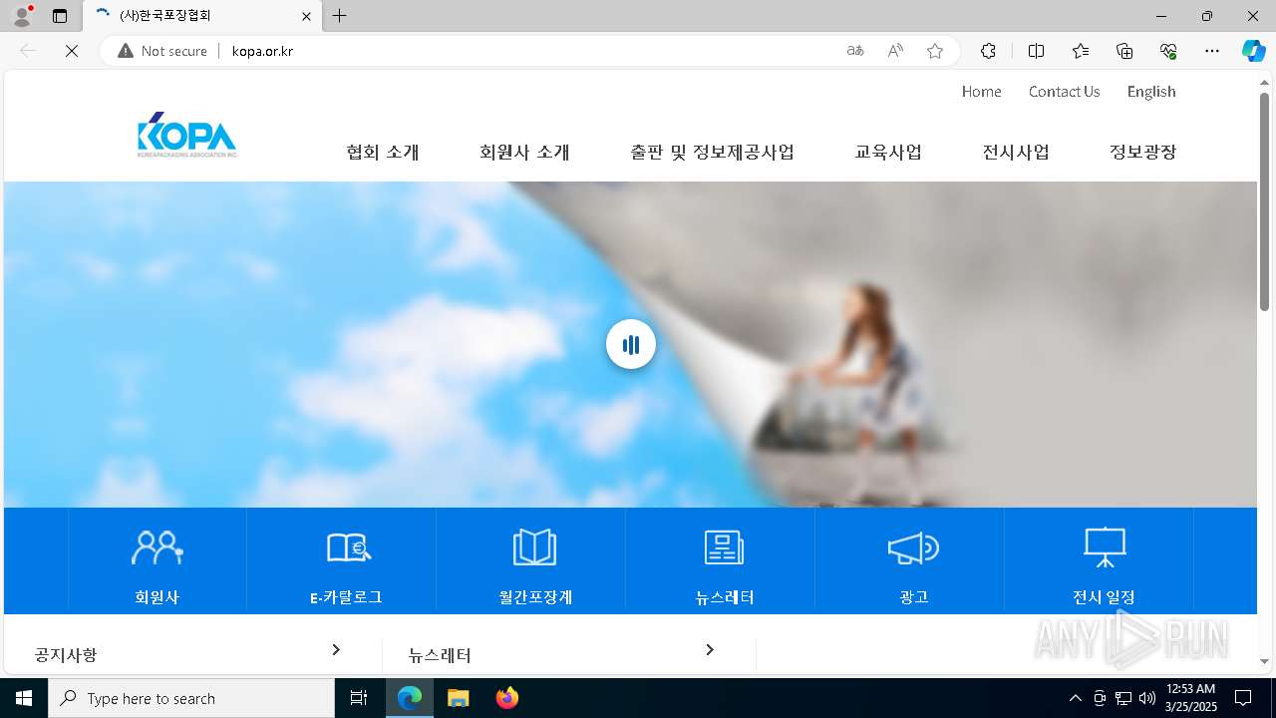Viewport: 1276px width, 718px height.
Task: Go back to previous page
Action: [x=28, y=51]
